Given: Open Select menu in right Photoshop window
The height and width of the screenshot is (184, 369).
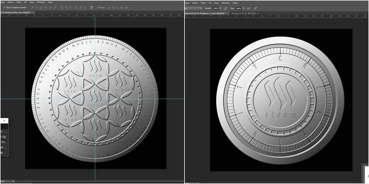Looking at the screenshot, I should (x=195, y=3).
